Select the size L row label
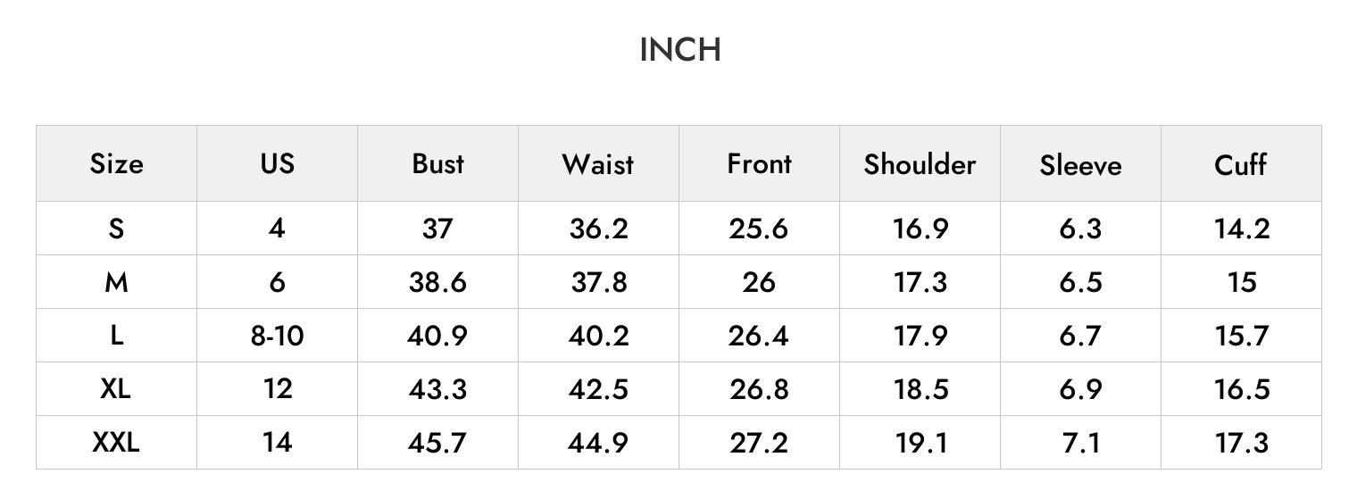The height and width of the screenshot is (482, 1357). pos(116,336)
